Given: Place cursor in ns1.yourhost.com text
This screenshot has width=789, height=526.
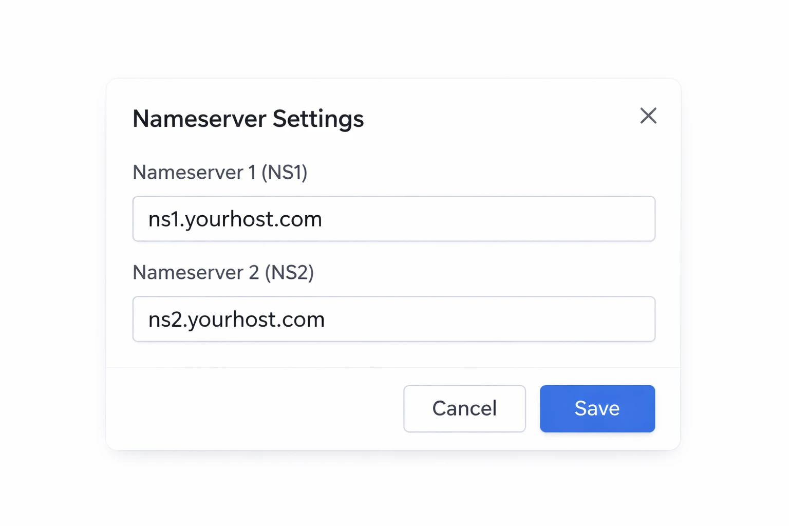Looking at the screenshot, I should click(235, 219).
